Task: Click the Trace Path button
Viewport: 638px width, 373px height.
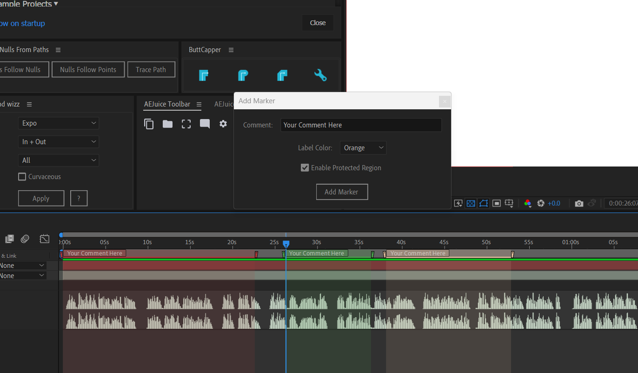Action: tap(151, 70)
